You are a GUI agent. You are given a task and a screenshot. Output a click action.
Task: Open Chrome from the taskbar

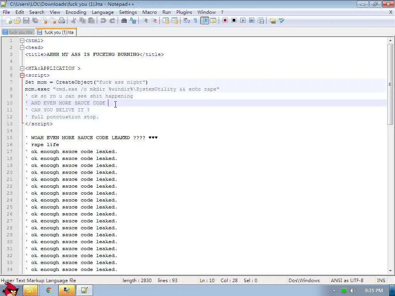click(x=48, y=291)
